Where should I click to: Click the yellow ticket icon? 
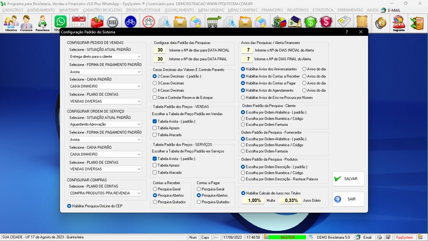[x=344, y=22]
